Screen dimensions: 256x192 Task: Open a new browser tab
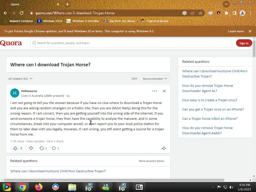tap(67, 4)
